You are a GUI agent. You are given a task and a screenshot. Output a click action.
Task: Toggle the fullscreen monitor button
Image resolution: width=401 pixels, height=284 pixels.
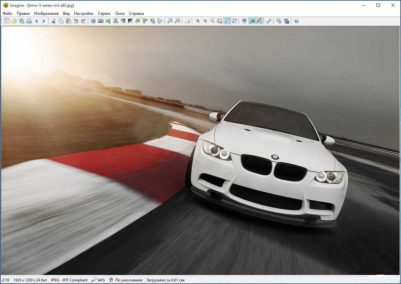245,21
